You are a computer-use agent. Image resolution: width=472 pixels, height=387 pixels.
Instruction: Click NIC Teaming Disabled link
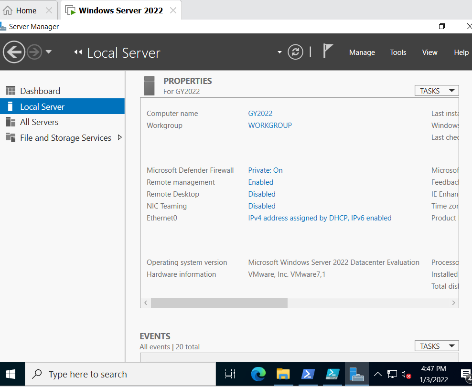point(262,206)
